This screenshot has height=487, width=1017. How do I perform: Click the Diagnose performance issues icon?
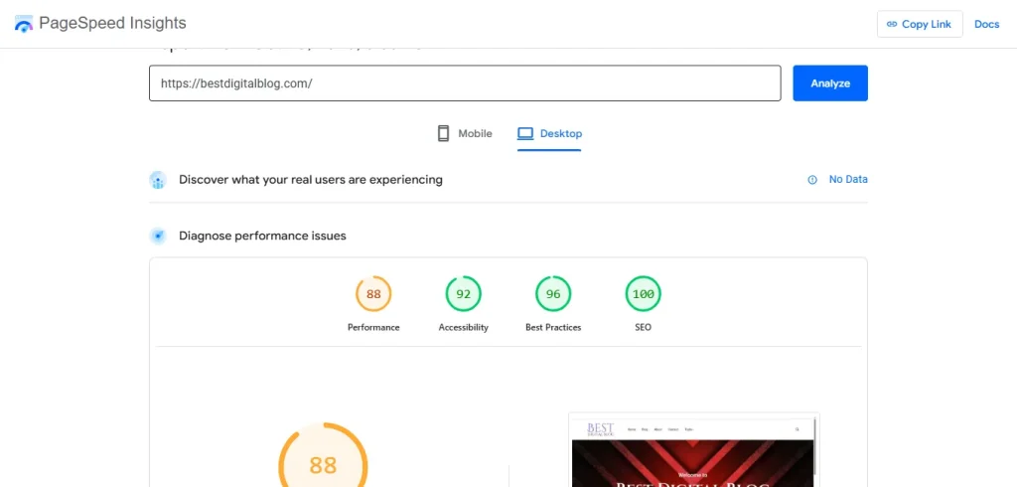pos(158,236)
